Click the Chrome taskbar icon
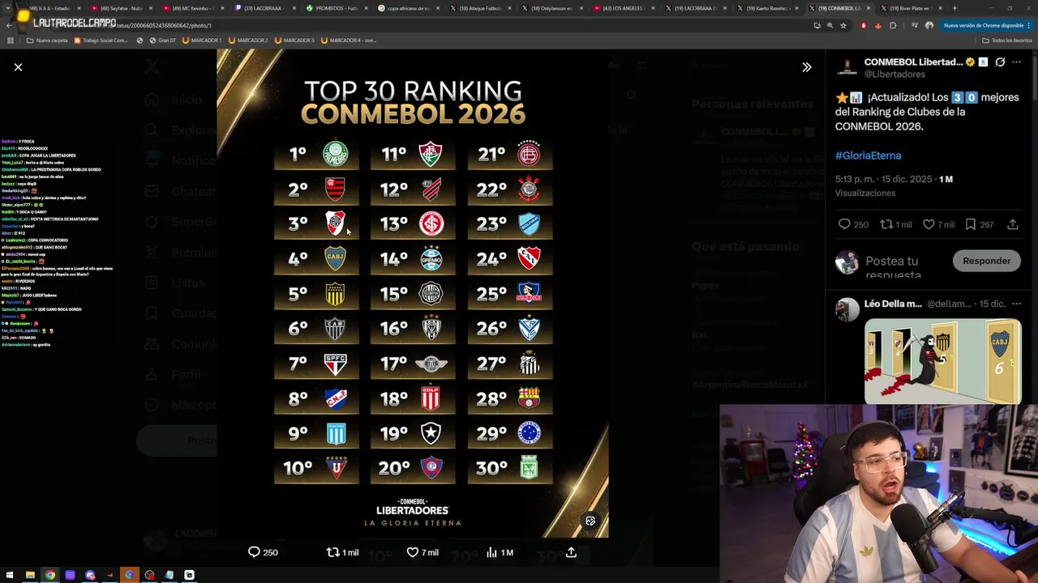The image size is (1038, 583). click(50, 575)
